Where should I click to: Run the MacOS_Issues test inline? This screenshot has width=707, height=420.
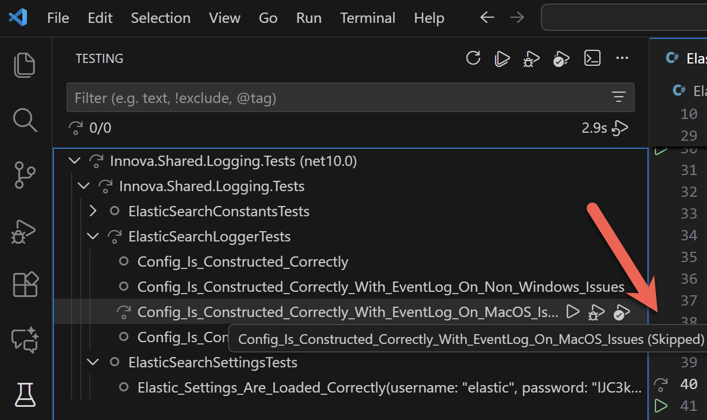click(573, 312)
